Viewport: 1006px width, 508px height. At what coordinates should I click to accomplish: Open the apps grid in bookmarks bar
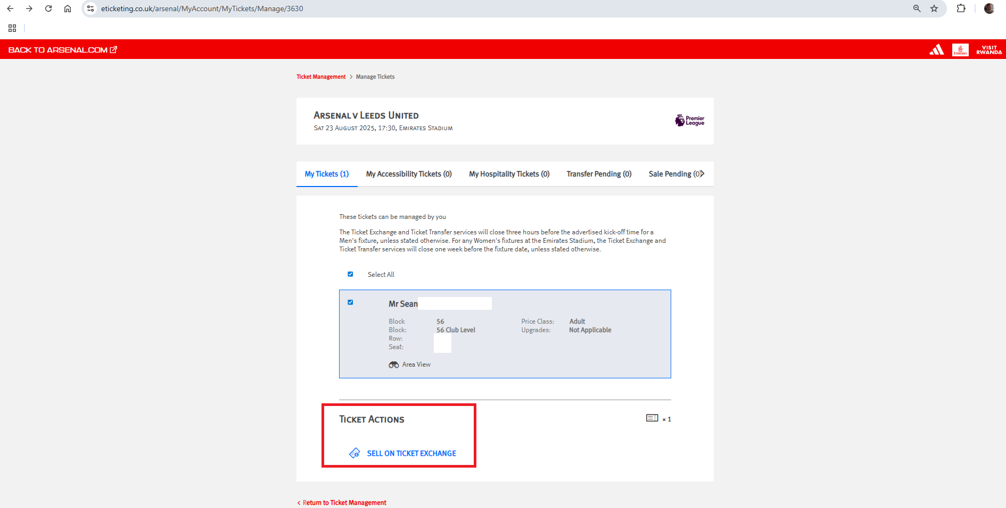point(12,28)
